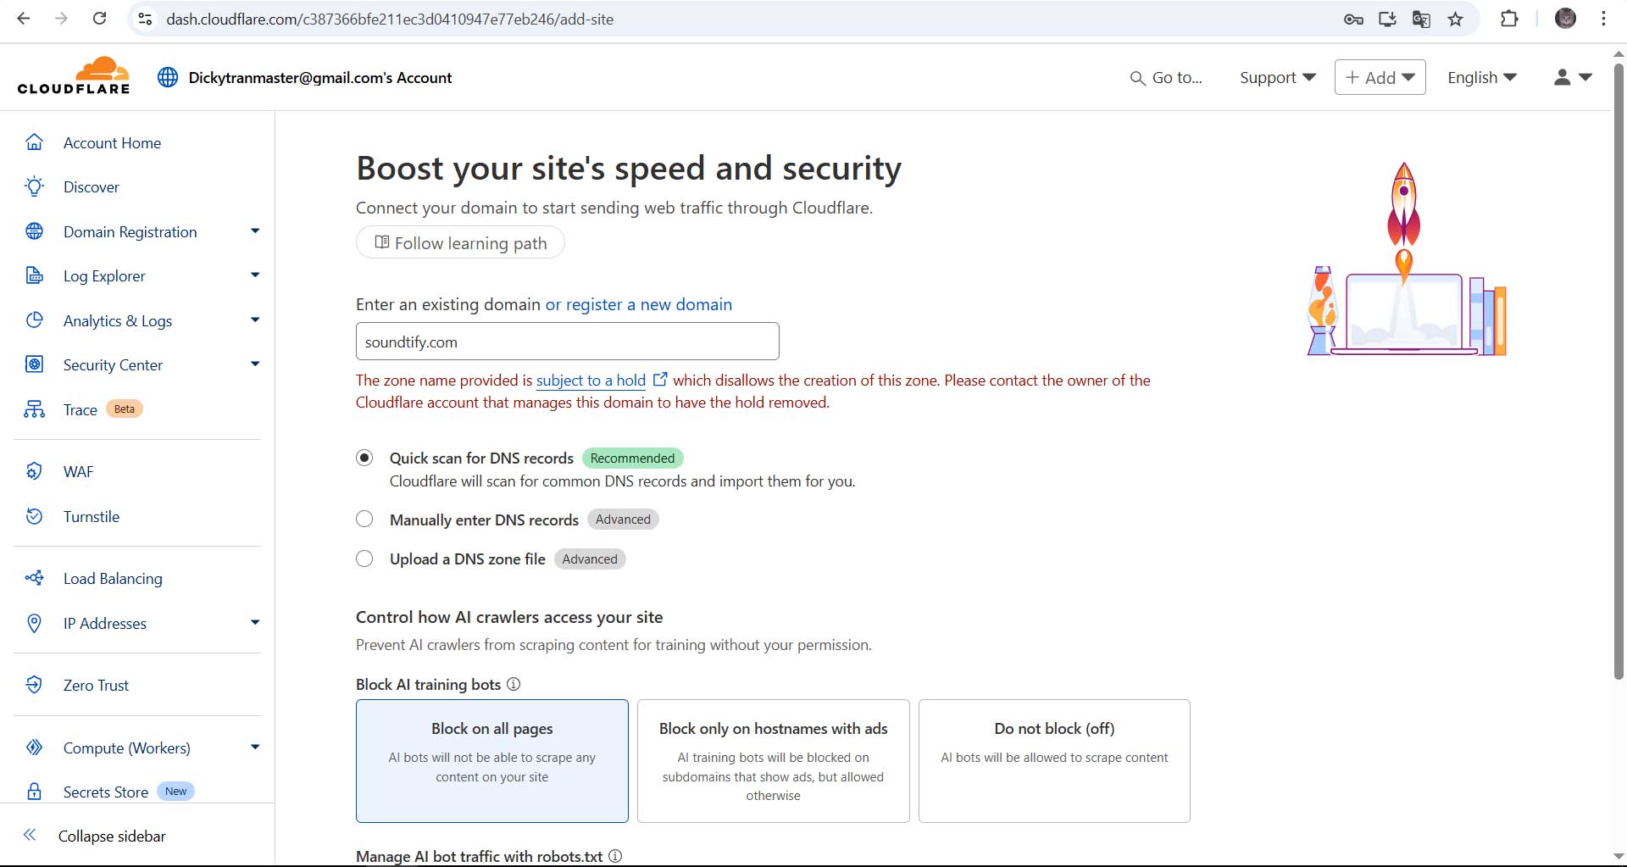Expand Compute (Workers) submenu arrow

(255, 747)
